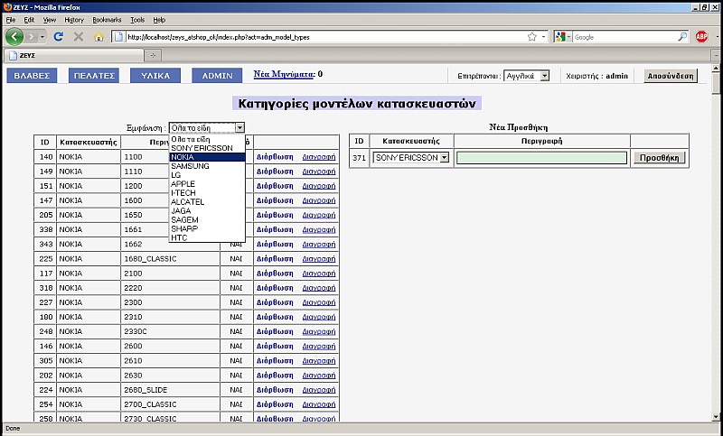The width and height of the screenshot is (723, 436).
Task: Click Διαγραφή for NOKIA 2680_SLIDE row
Action: point(319,390)
